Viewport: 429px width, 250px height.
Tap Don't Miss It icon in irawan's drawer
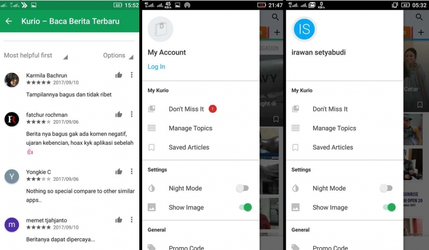[295, 109]
